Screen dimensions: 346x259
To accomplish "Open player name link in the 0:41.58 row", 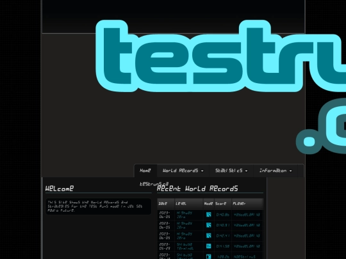I will pos(247,246).
